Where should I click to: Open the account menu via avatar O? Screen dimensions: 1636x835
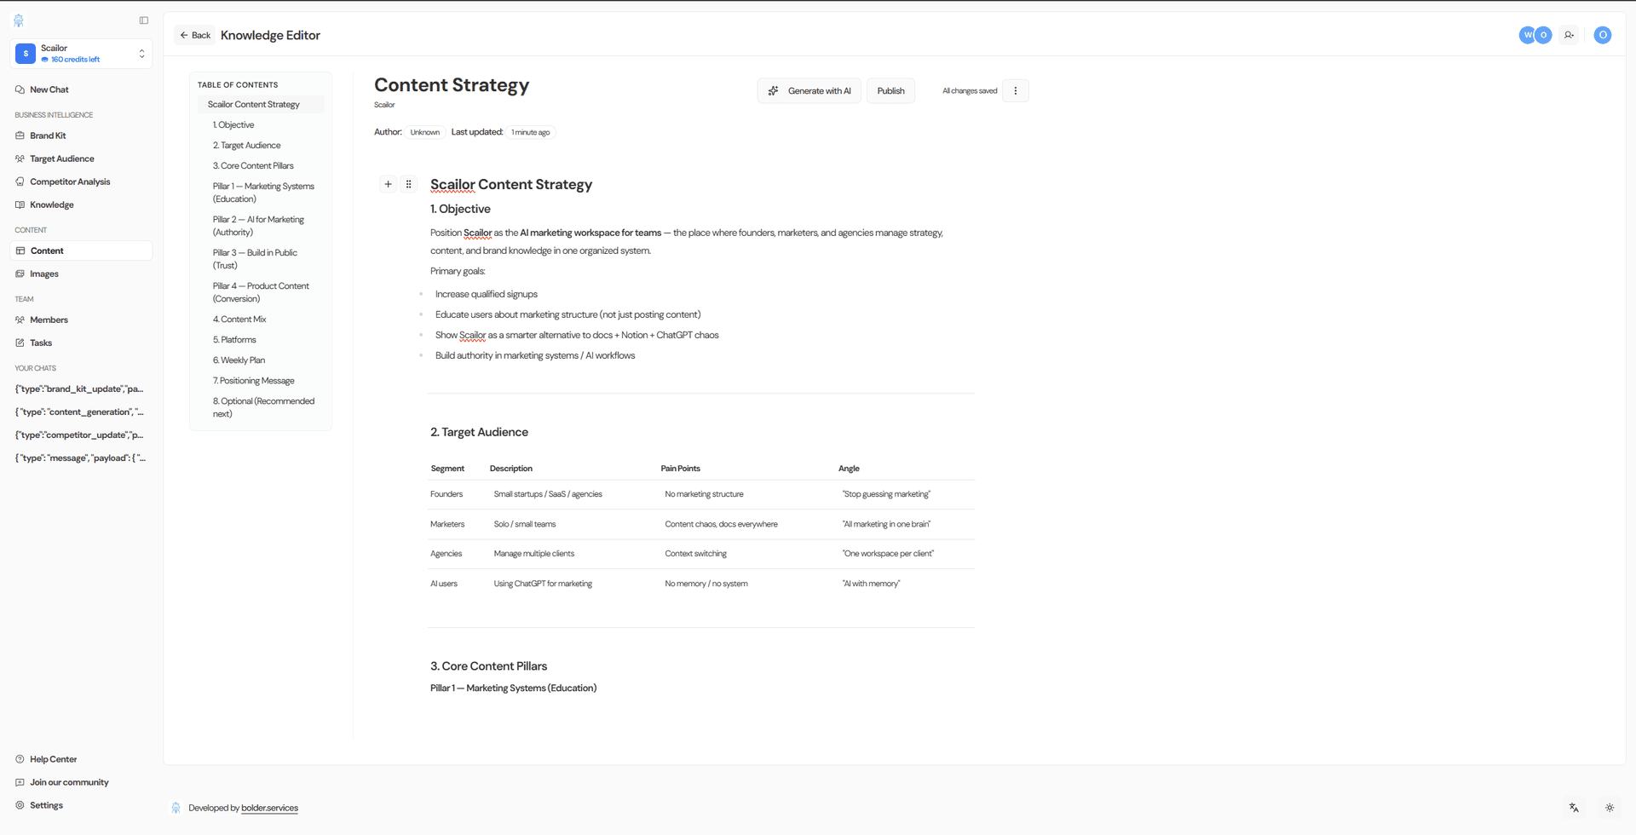click(1603, 35)
